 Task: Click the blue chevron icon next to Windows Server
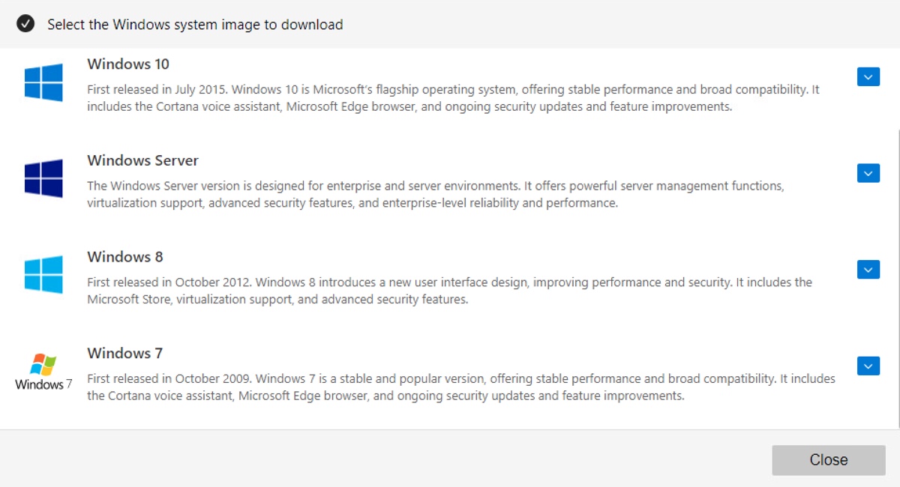click(868, 173)
